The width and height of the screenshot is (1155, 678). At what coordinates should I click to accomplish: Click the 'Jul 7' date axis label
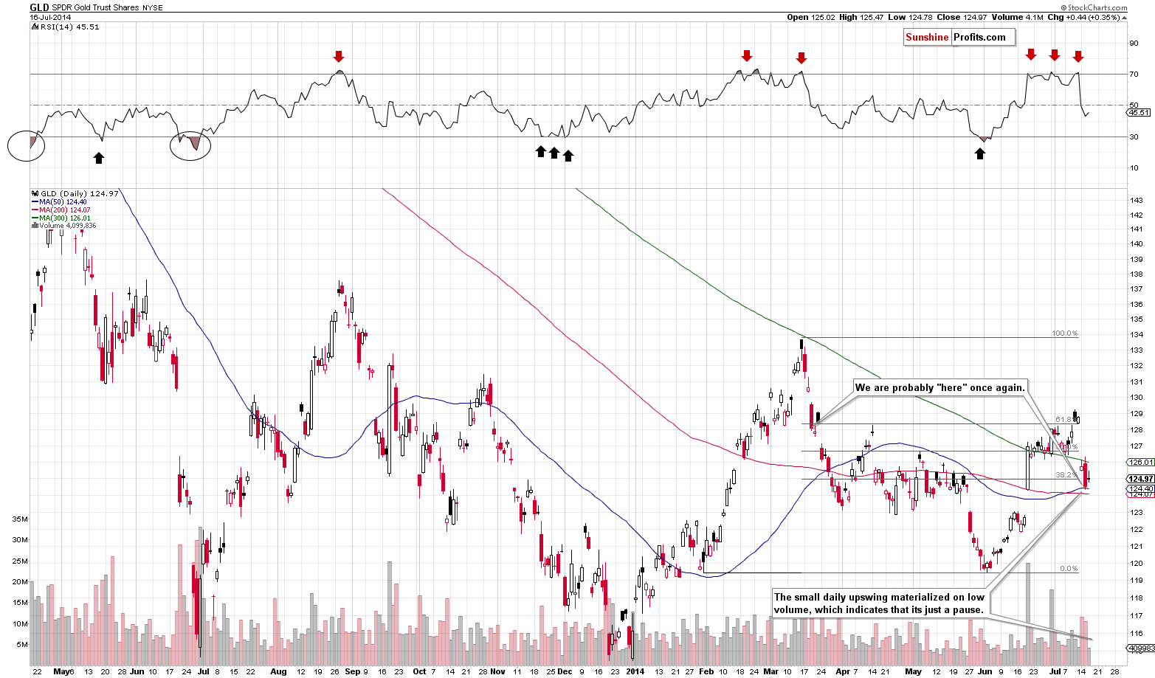pyautogui.click(x=1058, y=672)
